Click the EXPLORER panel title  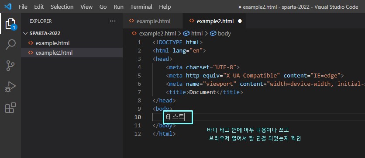(41, 21)
